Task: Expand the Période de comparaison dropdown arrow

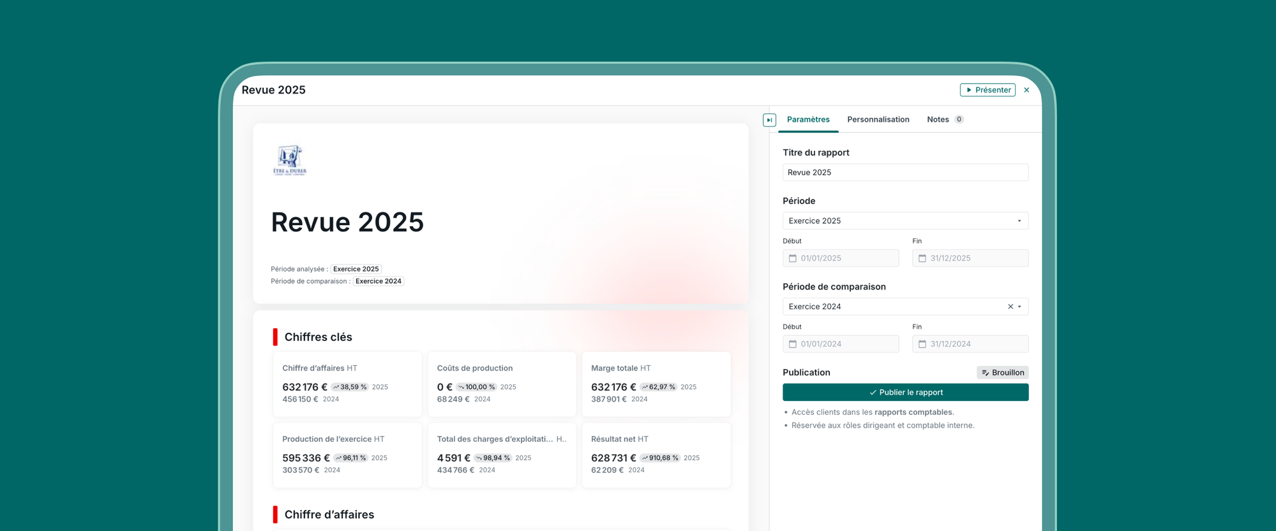Action: click(x=1019, y=307)
